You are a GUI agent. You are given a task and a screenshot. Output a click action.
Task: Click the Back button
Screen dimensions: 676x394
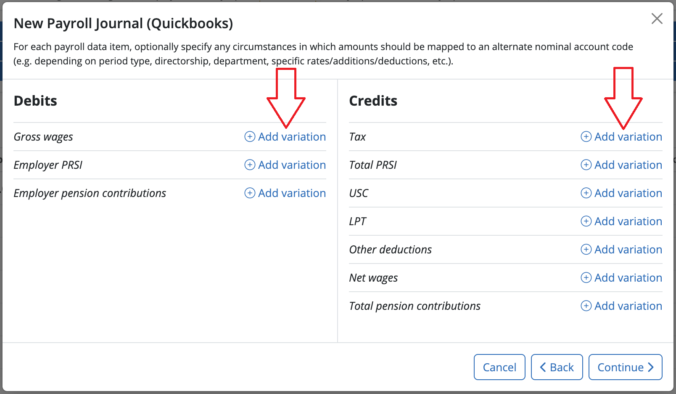(x=557, y=367)
